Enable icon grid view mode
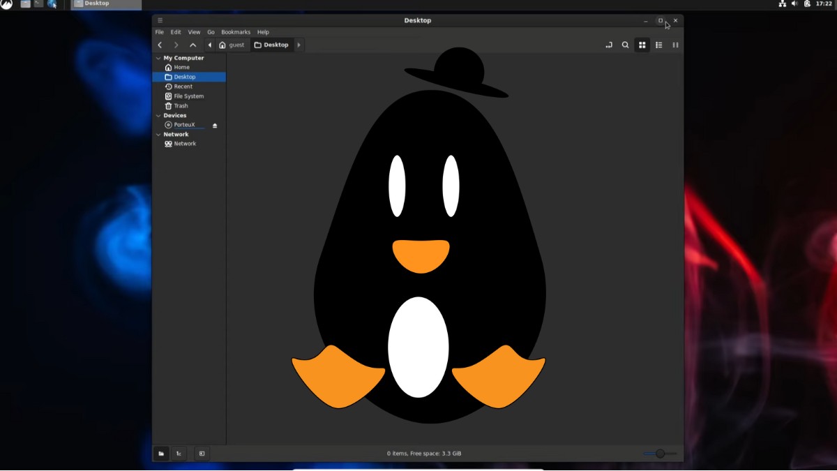 (x=642, y=45)
